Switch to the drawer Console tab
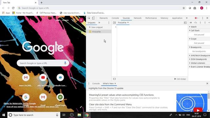Image resolution: width=210 pixels, height=118 pixels. point(96,84)
